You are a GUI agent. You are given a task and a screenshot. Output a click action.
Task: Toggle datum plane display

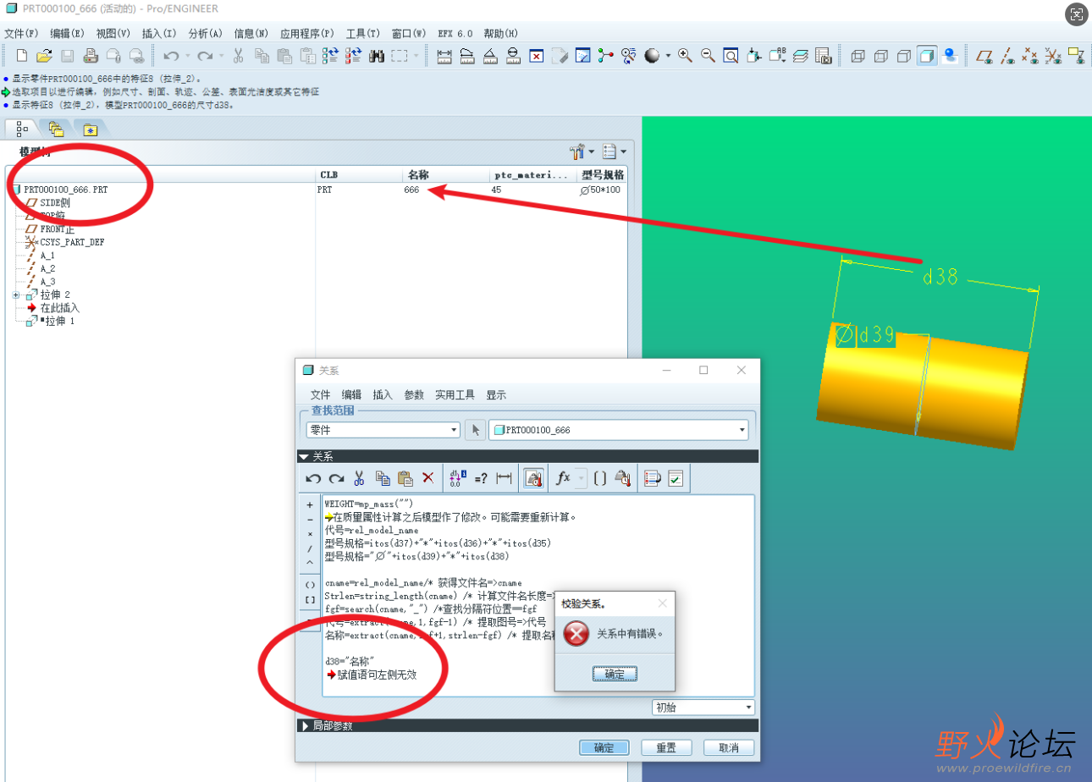click(984, 56)
